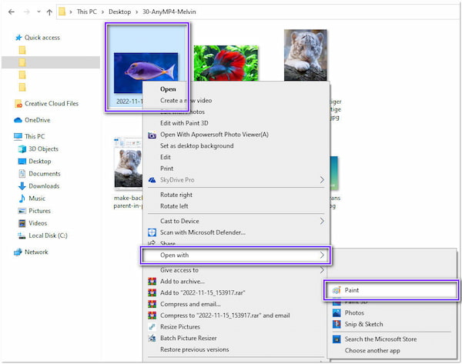462x364 pixels.
Task: Click the Resize Pictures icon
Action: click(x=152, y=326)
